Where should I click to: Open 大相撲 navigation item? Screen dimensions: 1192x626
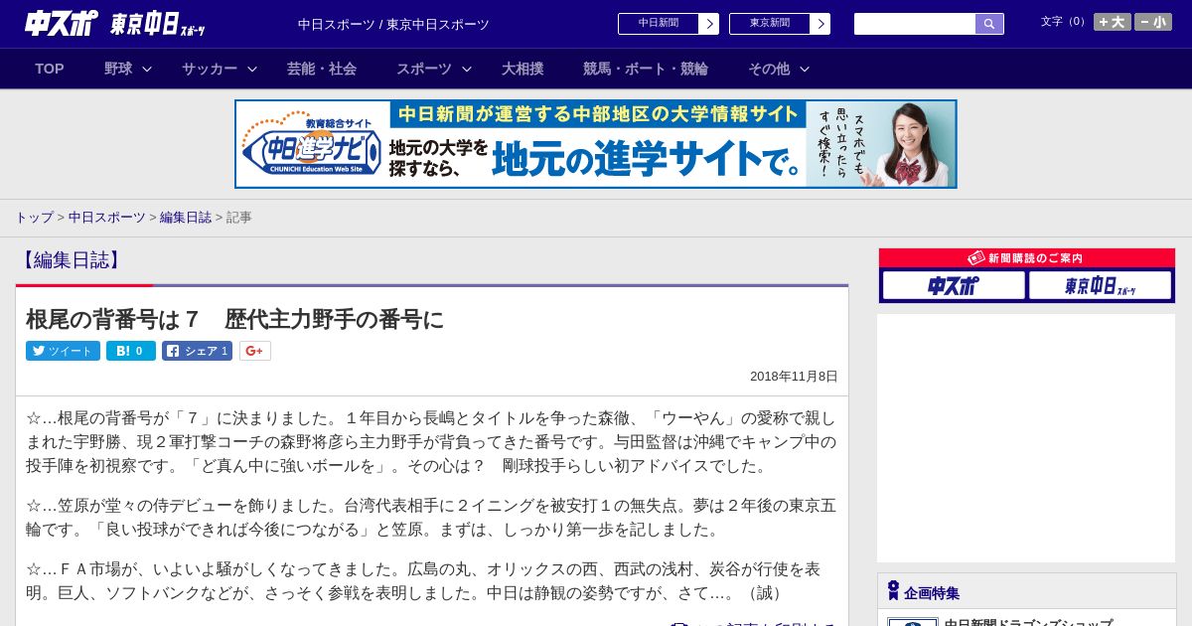[x=522, y=69]
